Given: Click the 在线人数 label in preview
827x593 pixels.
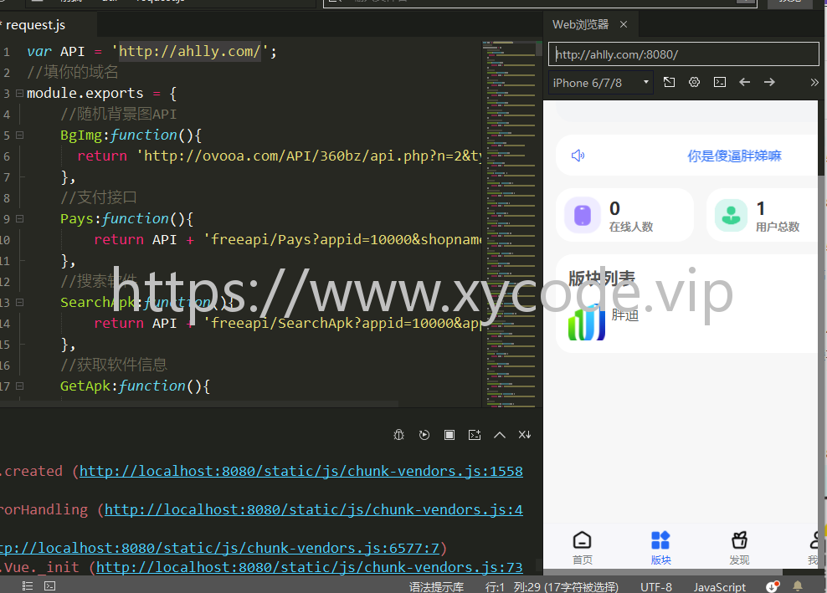Looking at the screenshot, I should [631, 227].
